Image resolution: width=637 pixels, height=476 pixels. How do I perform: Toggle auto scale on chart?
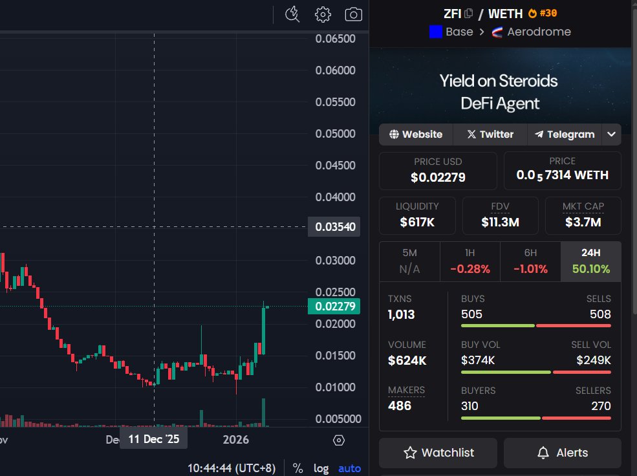point(349,468)
